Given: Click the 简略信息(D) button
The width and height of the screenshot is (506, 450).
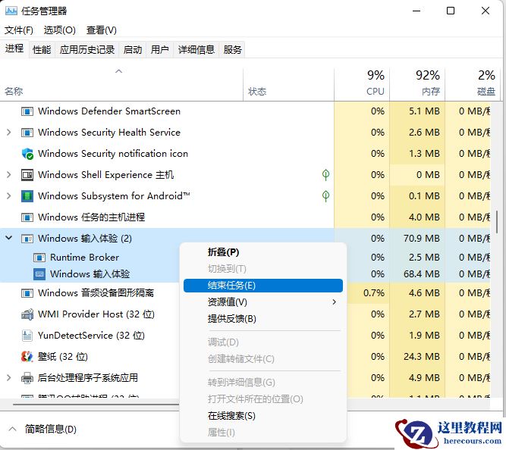Looking at the screenshot, I should pos(51,429).
